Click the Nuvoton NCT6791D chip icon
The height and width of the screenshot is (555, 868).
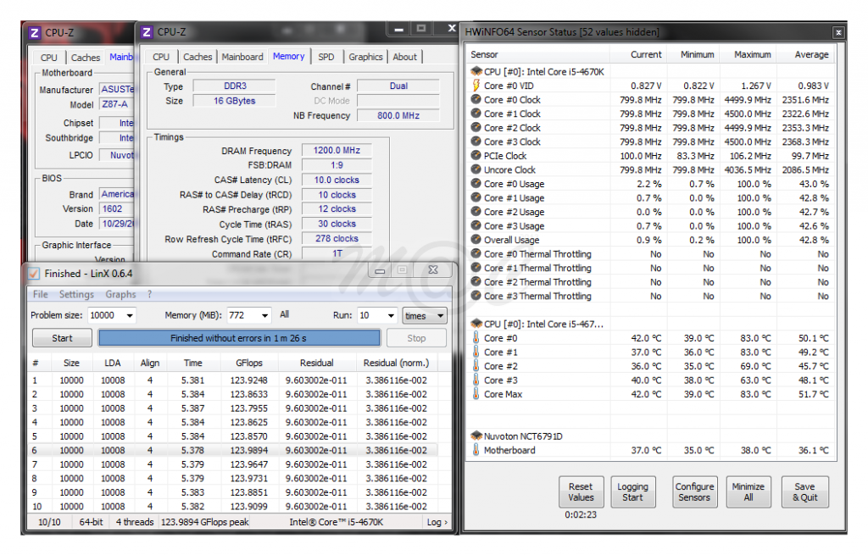[476, 436]
